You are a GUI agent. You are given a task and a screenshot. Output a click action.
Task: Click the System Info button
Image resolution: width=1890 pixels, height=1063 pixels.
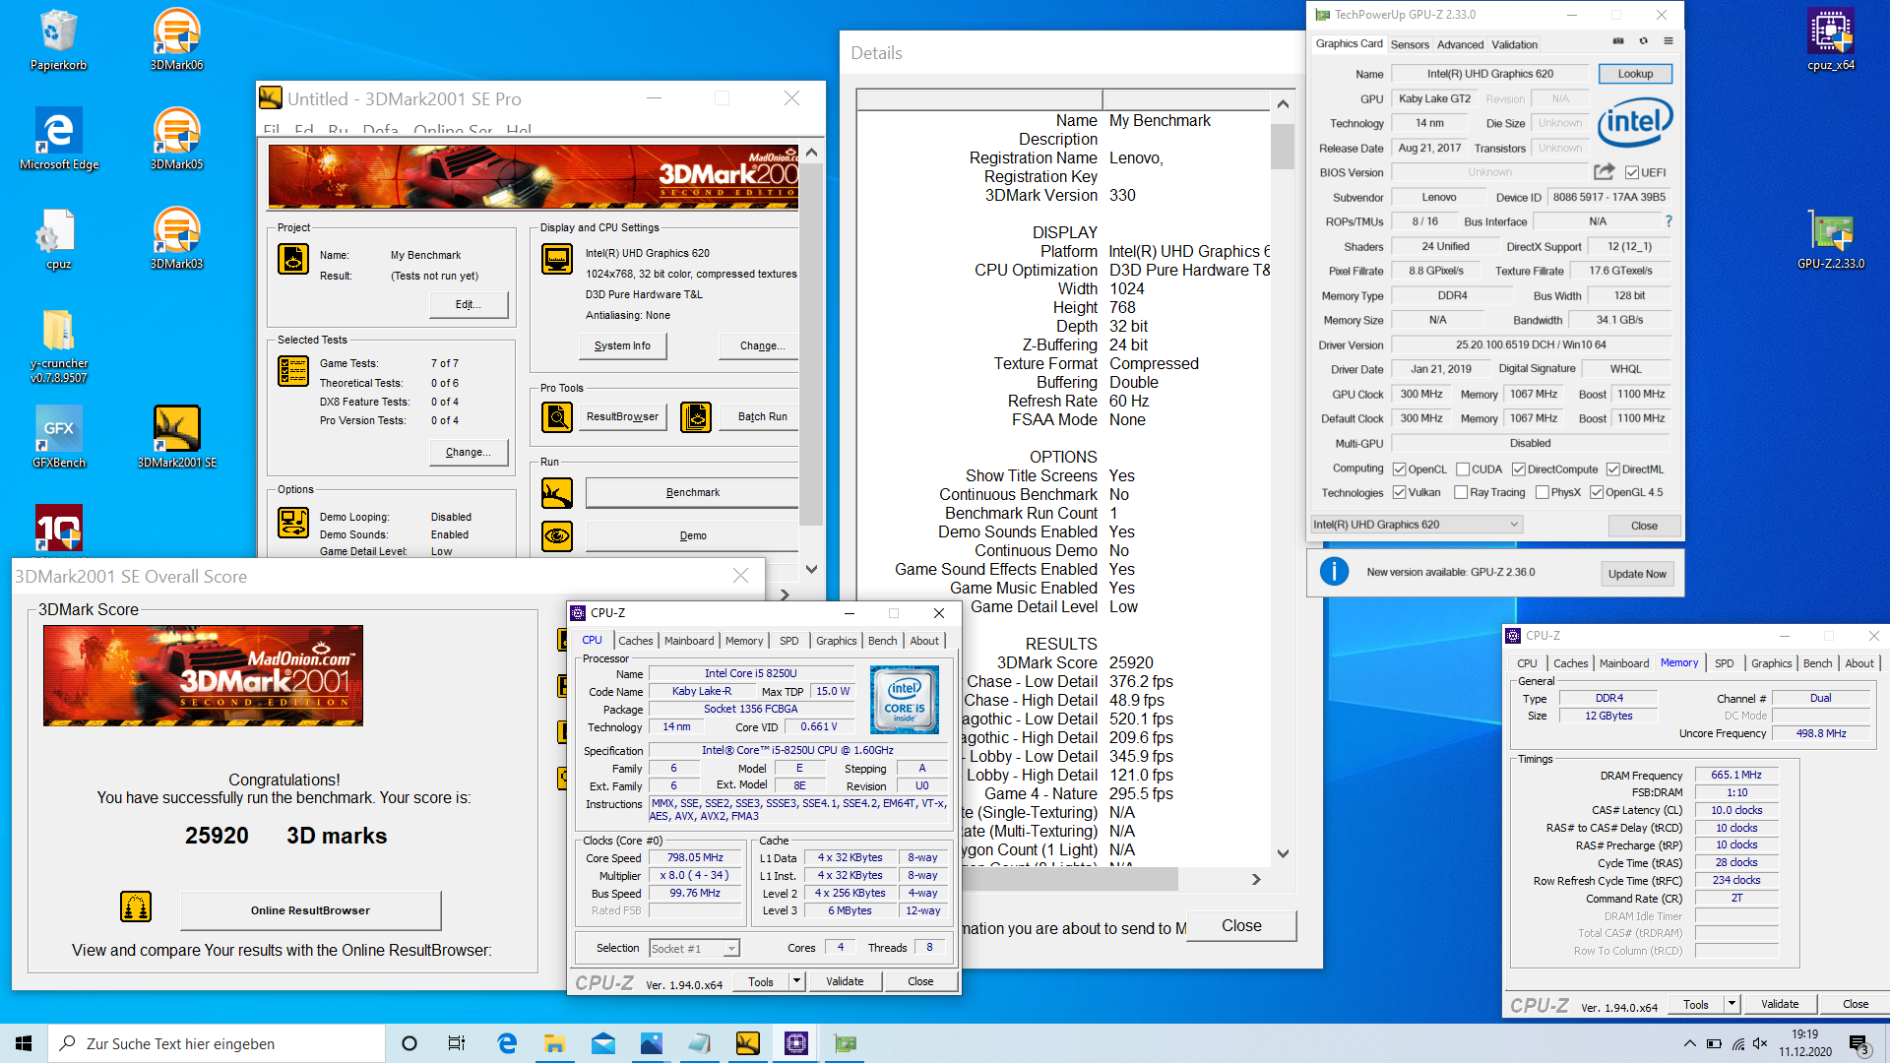tap(622, 346)
